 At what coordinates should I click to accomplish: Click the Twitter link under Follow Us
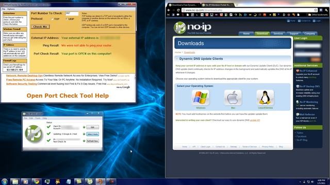click(300, 133)
